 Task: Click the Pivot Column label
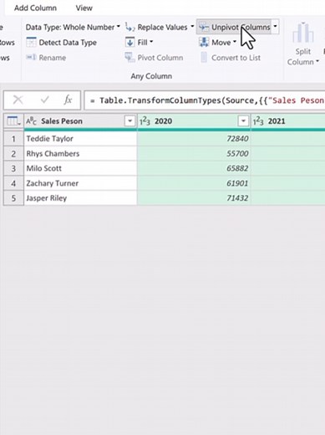click(160, 58)
